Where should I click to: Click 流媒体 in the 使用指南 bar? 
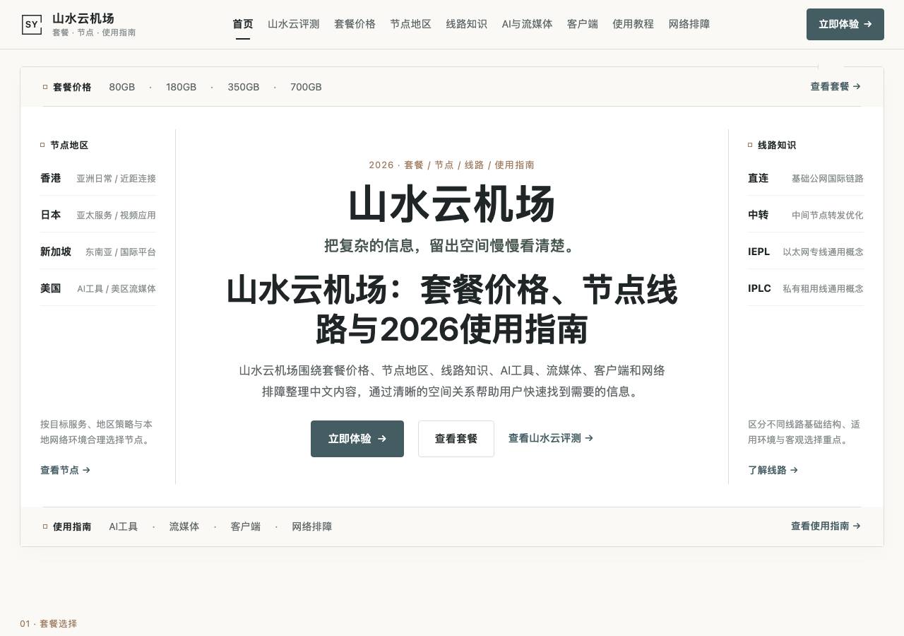pos(184,526)
